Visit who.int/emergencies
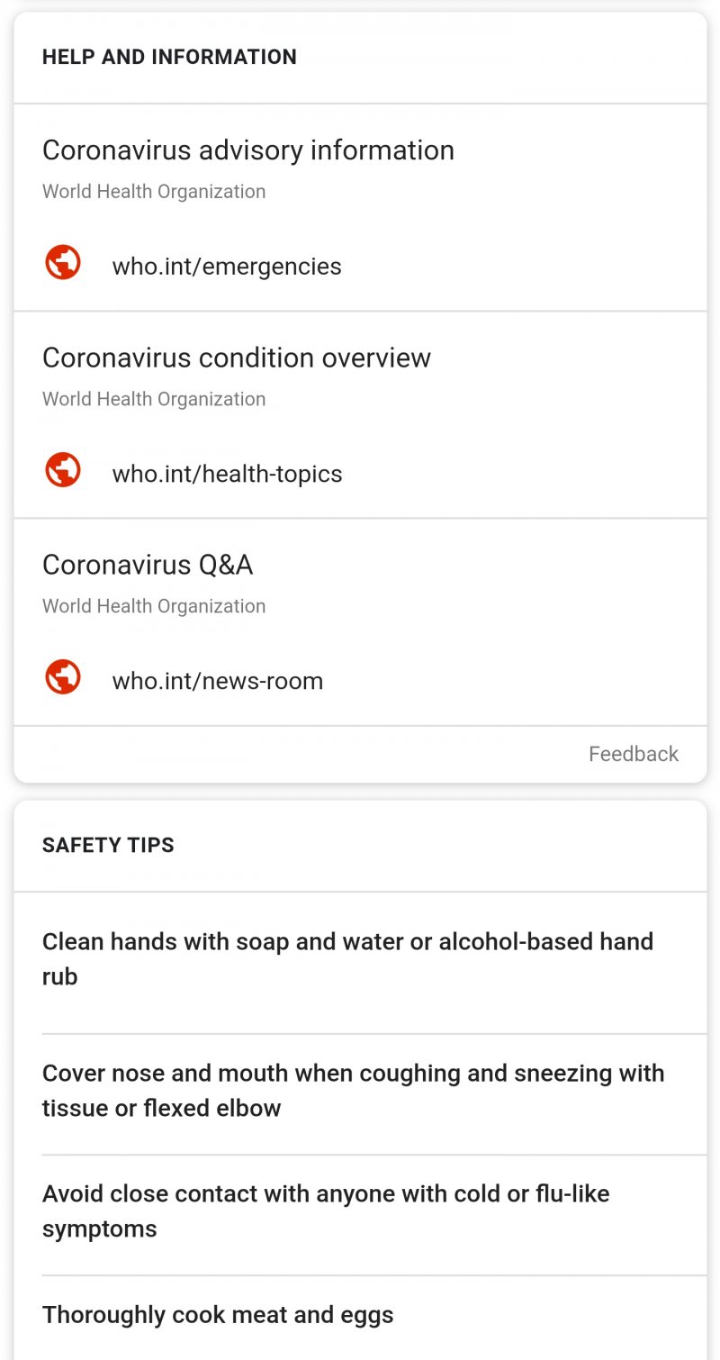720x1360 pixels. [x=226, y=266]
